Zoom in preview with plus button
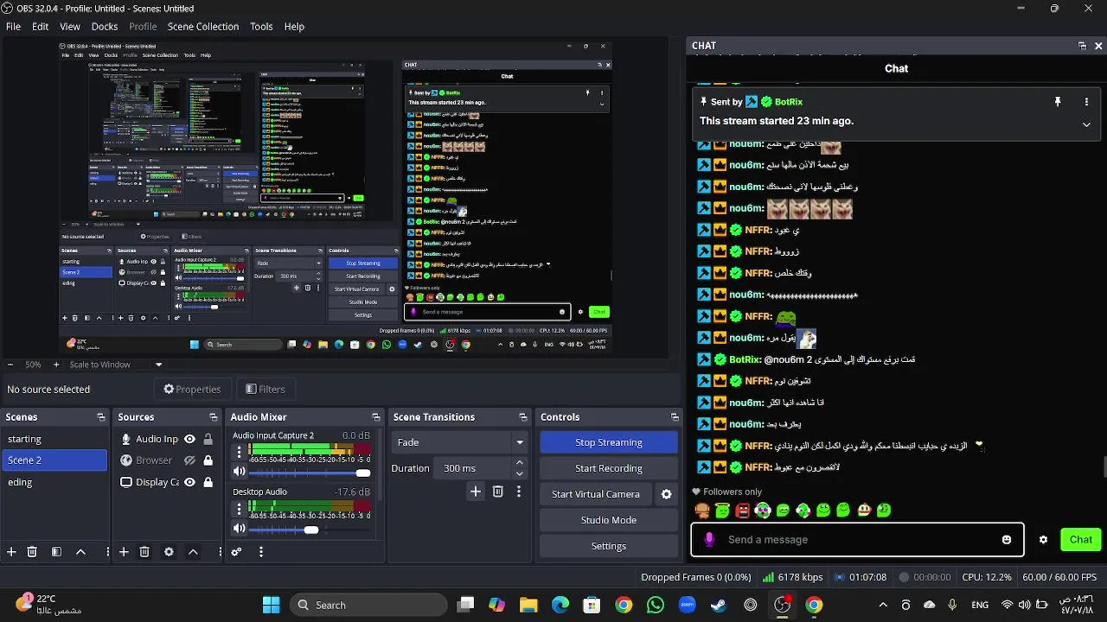The image size is (1107, 622). point(56,365)
